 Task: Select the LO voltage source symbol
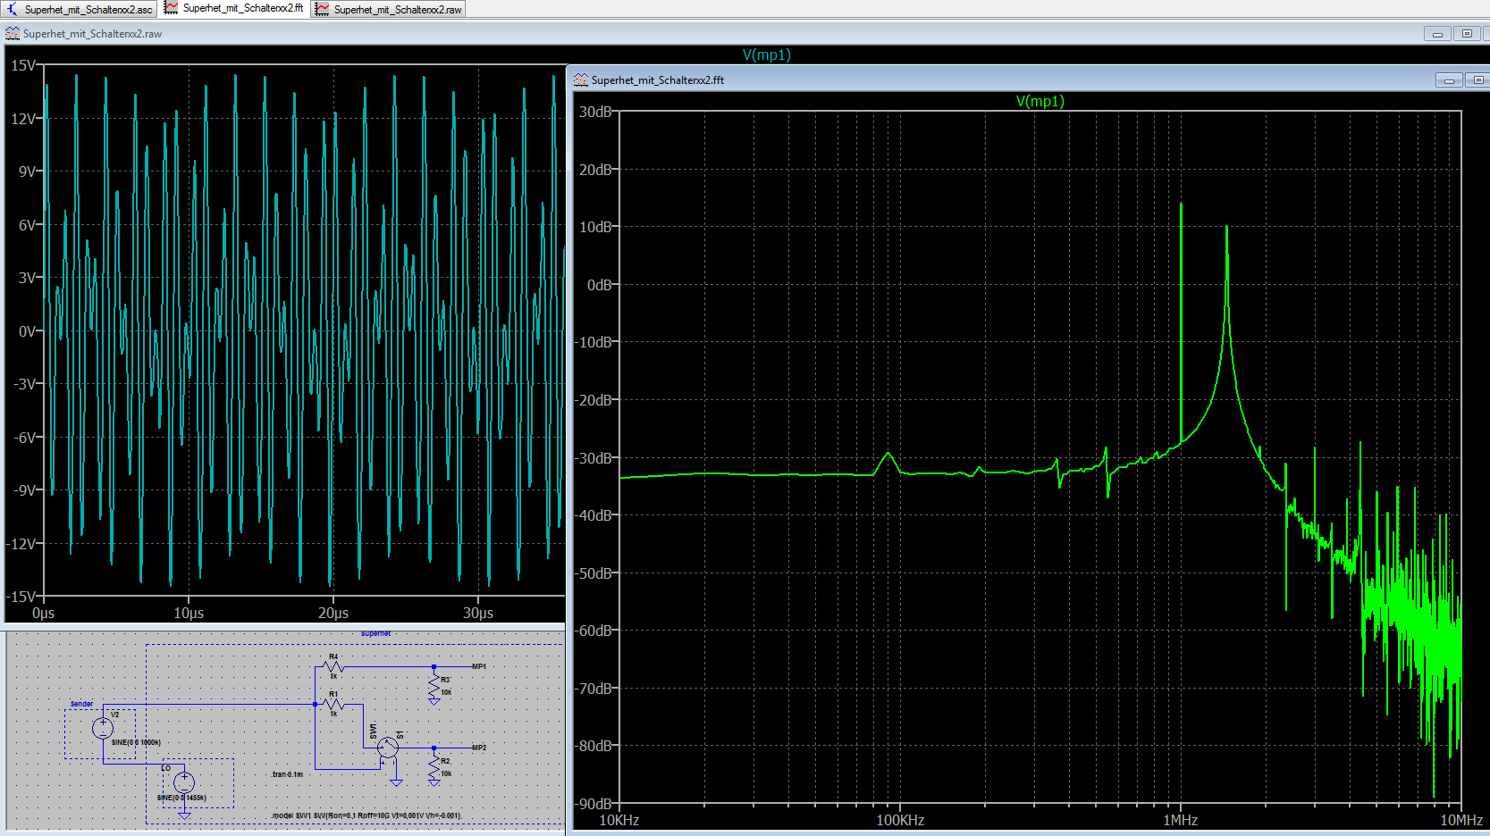tap(184, 783)
